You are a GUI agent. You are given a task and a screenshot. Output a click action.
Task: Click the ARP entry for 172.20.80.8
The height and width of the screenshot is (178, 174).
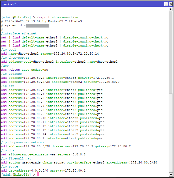tap(52, 110)
